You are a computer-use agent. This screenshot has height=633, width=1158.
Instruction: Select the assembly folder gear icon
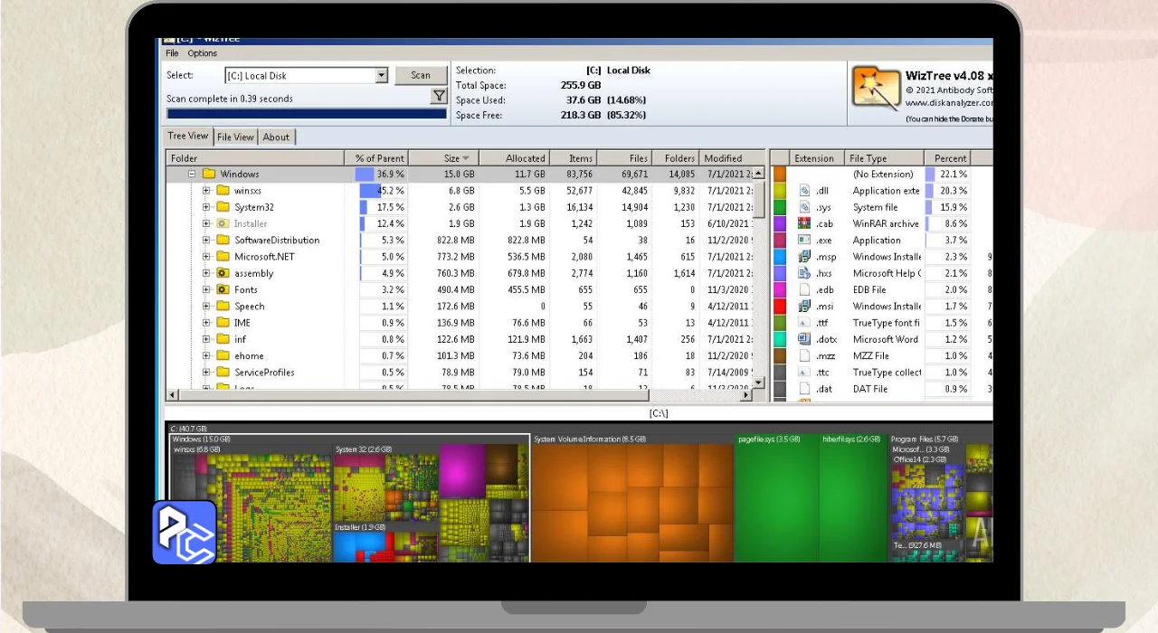point(222,273)
